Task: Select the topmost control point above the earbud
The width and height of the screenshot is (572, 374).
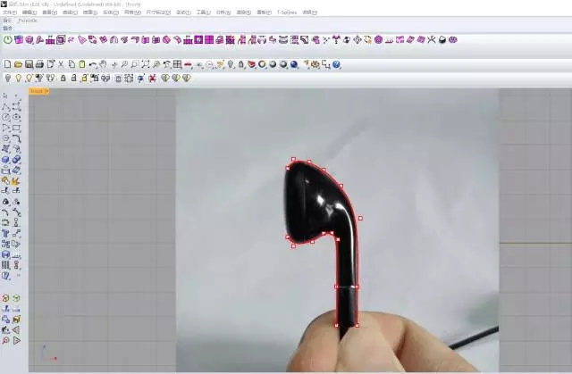Action: 294,159
